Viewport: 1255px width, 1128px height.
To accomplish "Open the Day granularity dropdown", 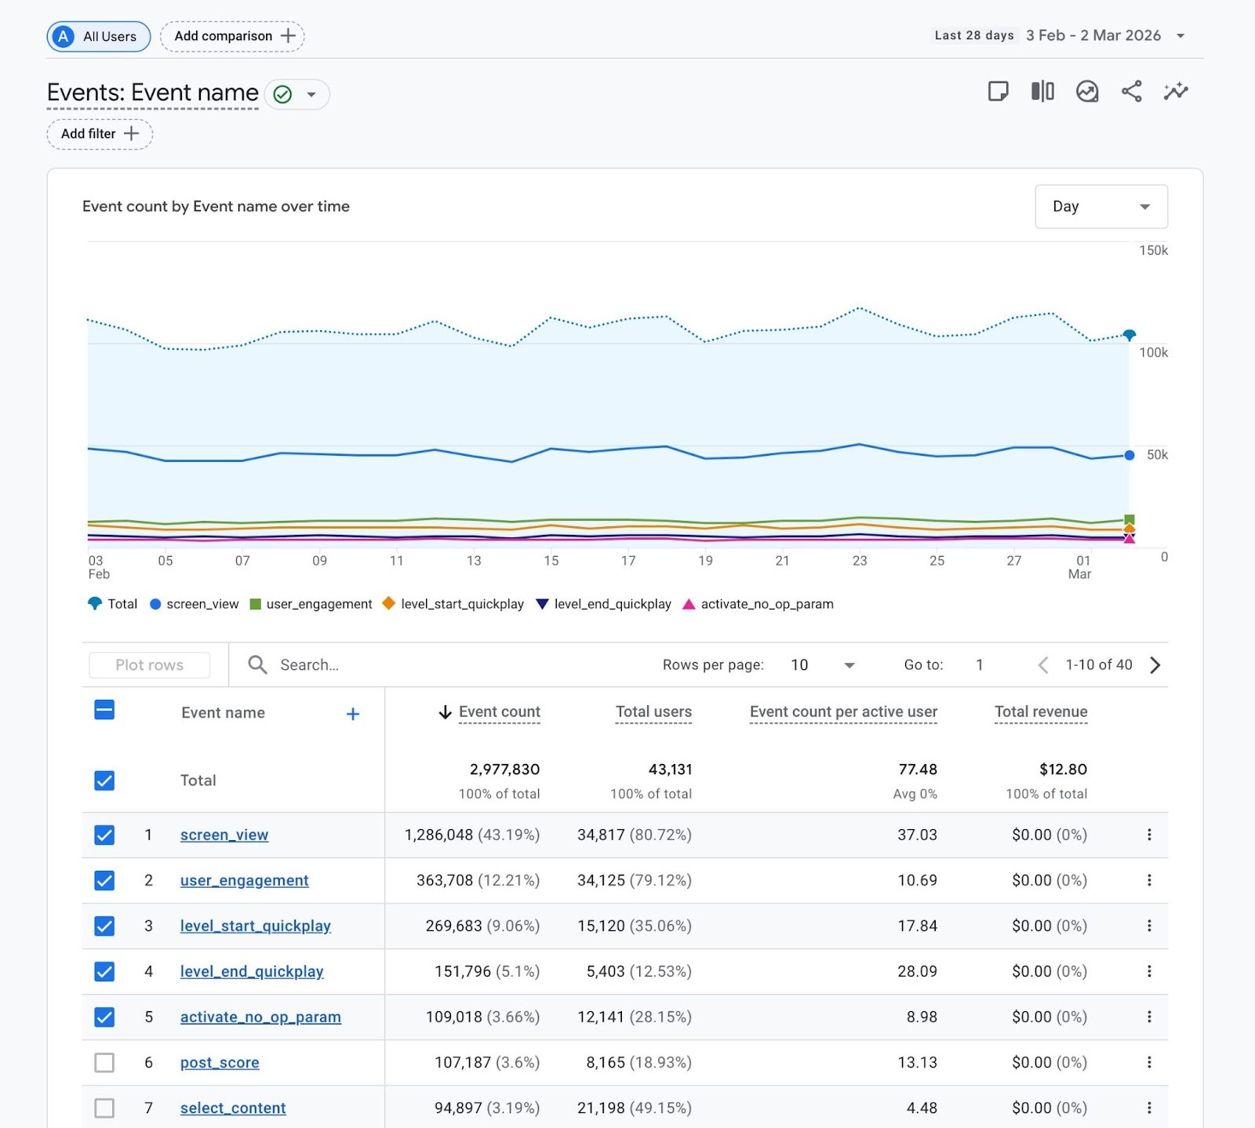I will click(1100, 206).
